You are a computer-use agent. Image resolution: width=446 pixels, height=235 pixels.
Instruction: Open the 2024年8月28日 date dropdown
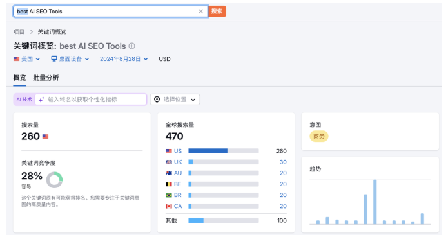coord(124,59)
